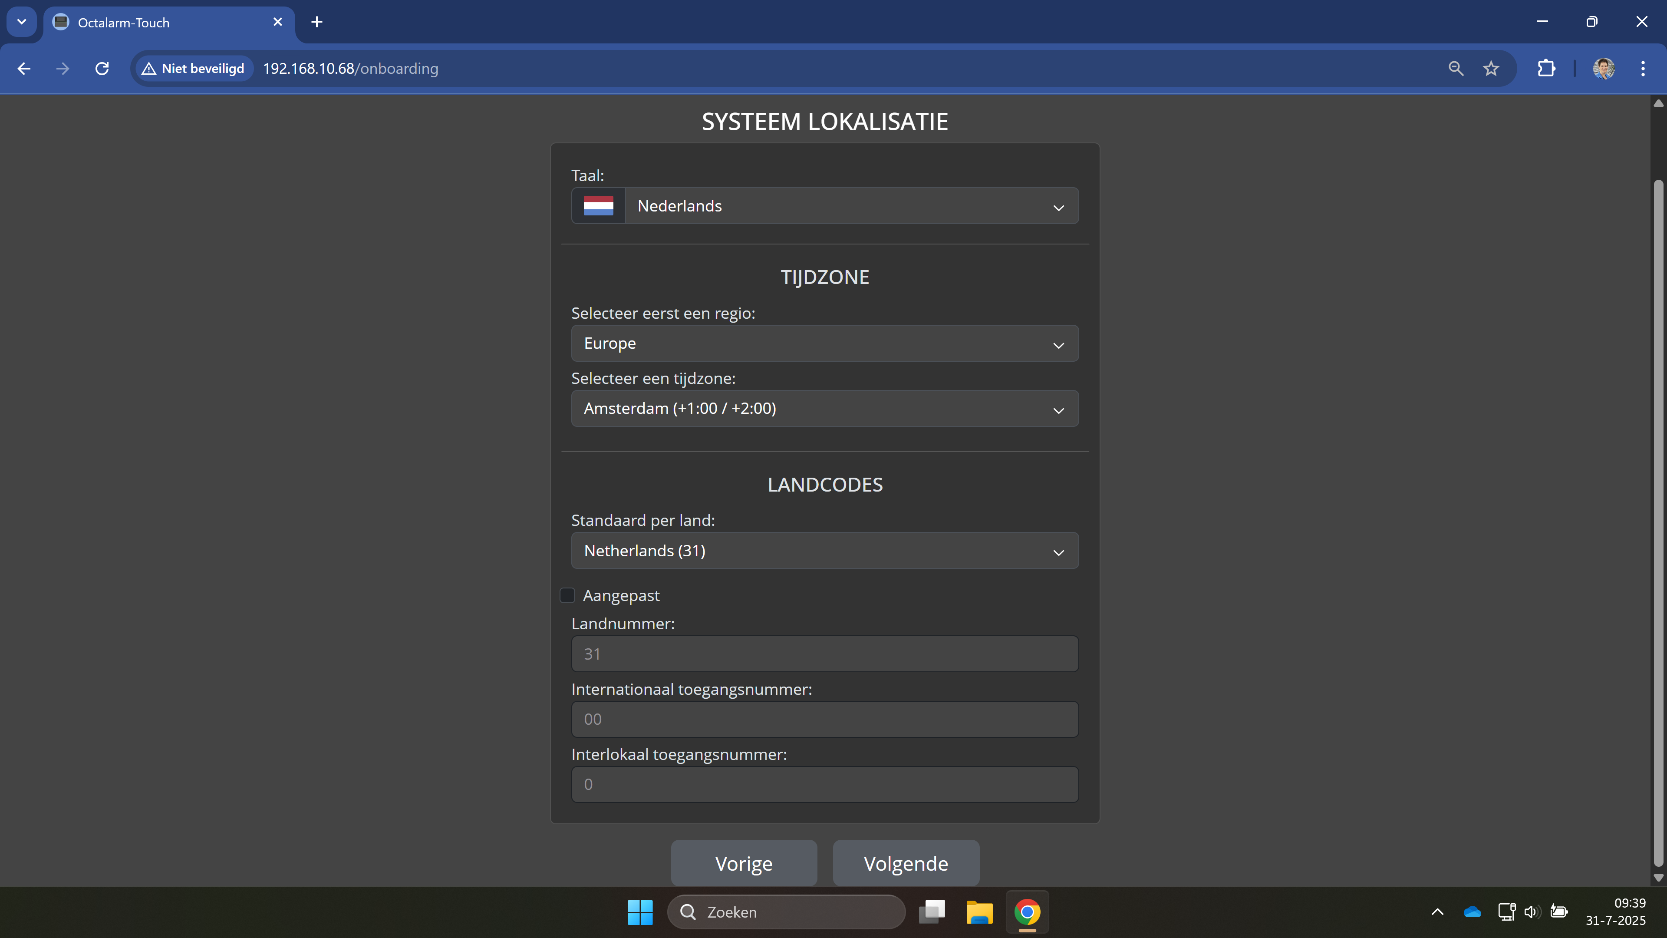The width and height of the screenshot is (1667, 938).
Task: Open the Amsterdam timezone dropdown
Action: pos(824,409)
